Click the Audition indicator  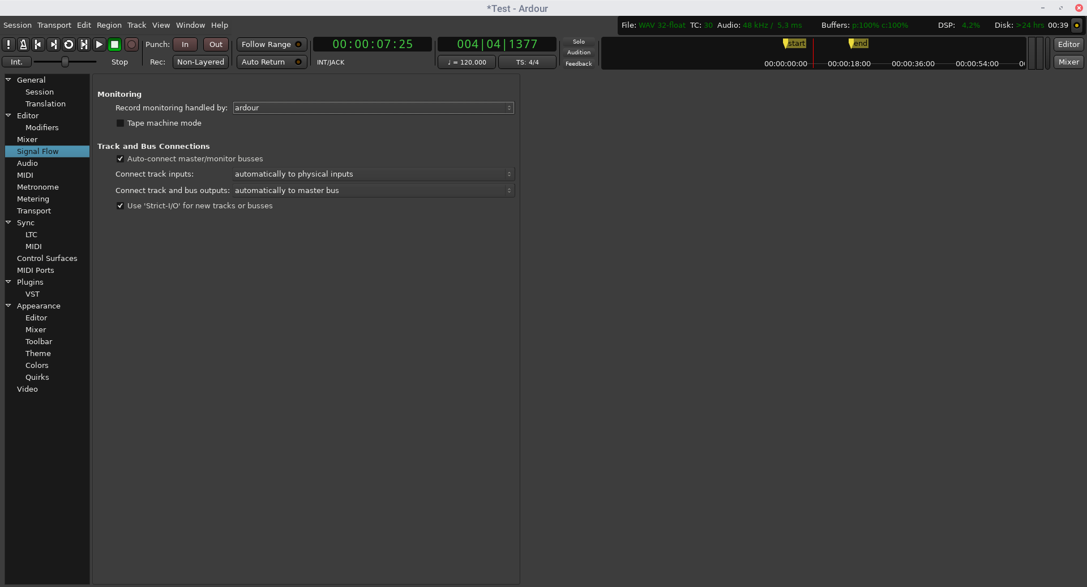click(579, 52)
